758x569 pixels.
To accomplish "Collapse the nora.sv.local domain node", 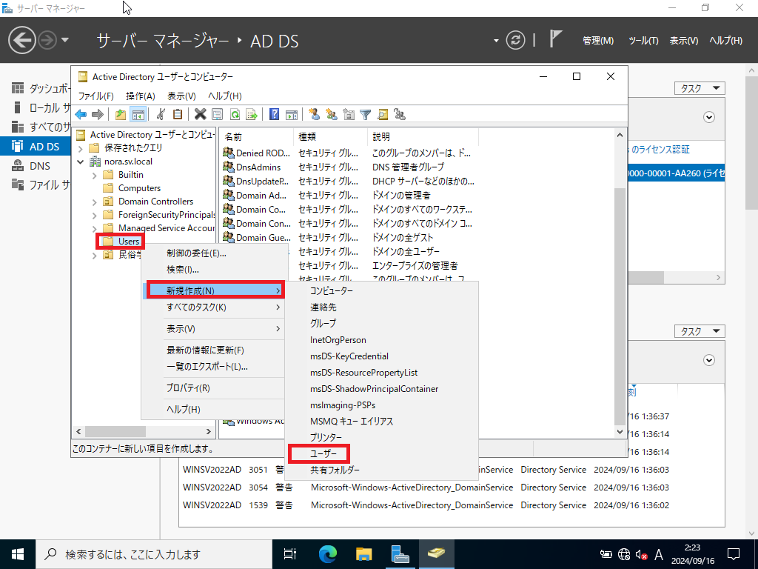I will coord(81,162).
